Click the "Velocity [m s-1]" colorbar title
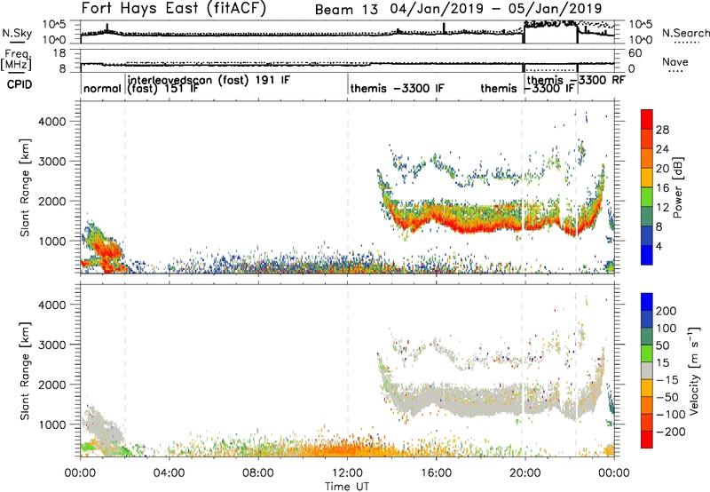The width and height of the screenshot is (710, 492). tap(694, 370)
